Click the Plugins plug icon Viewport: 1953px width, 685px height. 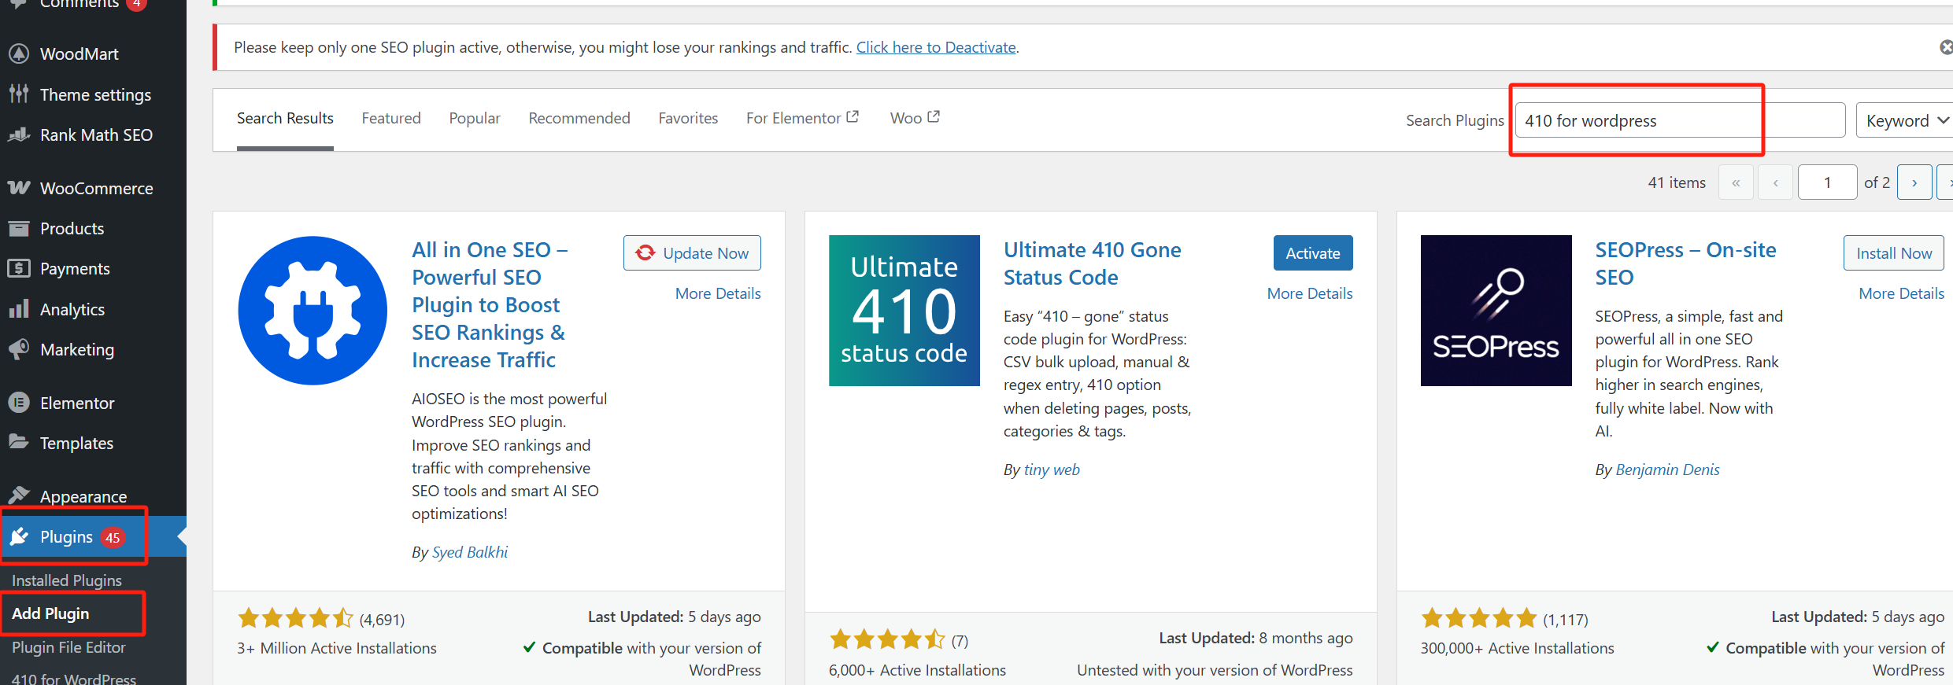(x=19, y=537)
